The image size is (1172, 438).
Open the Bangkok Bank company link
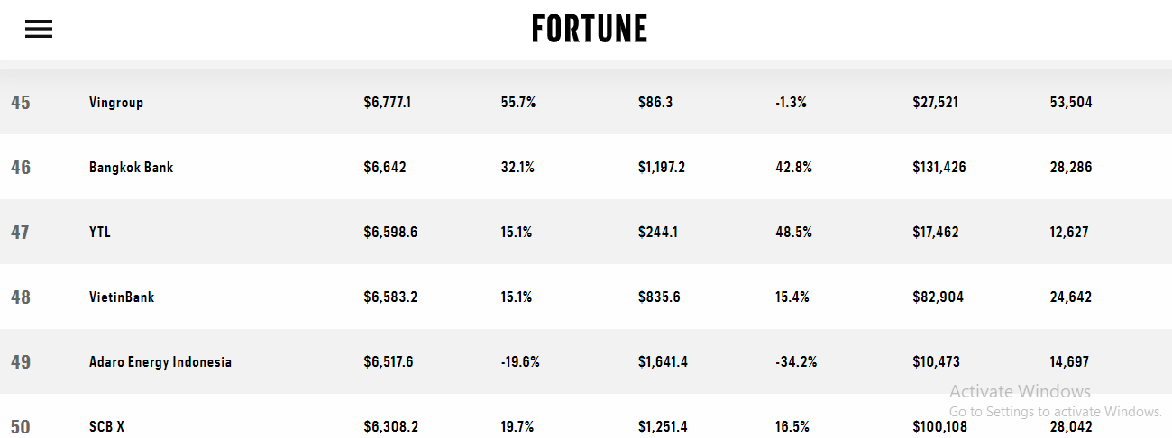pyautogui.click(x=132, y=168)
